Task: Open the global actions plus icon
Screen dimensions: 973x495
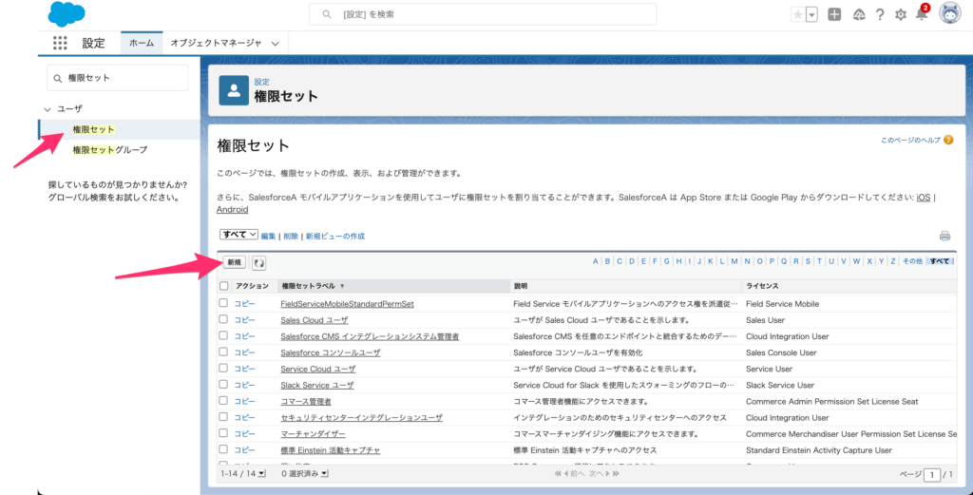Action: click(x=834, y=15)
